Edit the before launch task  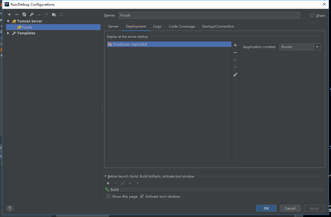click(123, 183)
